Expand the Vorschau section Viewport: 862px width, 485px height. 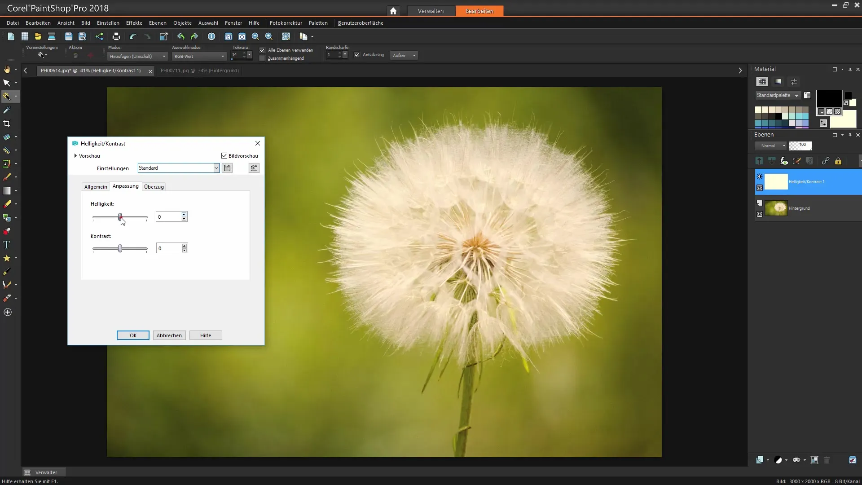coord(75,156)
